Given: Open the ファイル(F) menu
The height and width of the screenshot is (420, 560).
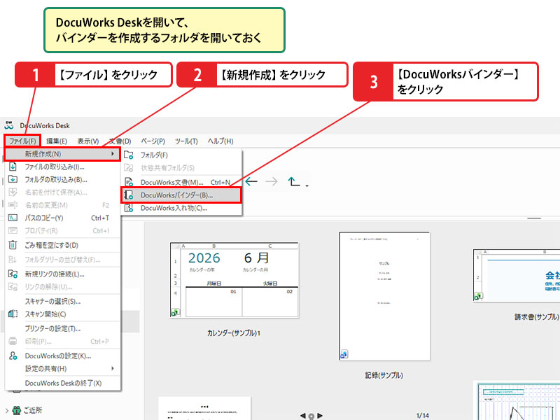Looking at the screenshot, I should pyautogui.click(x=22, y=141).
